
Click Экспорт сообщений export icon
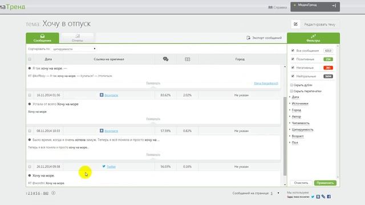(249, 38)
